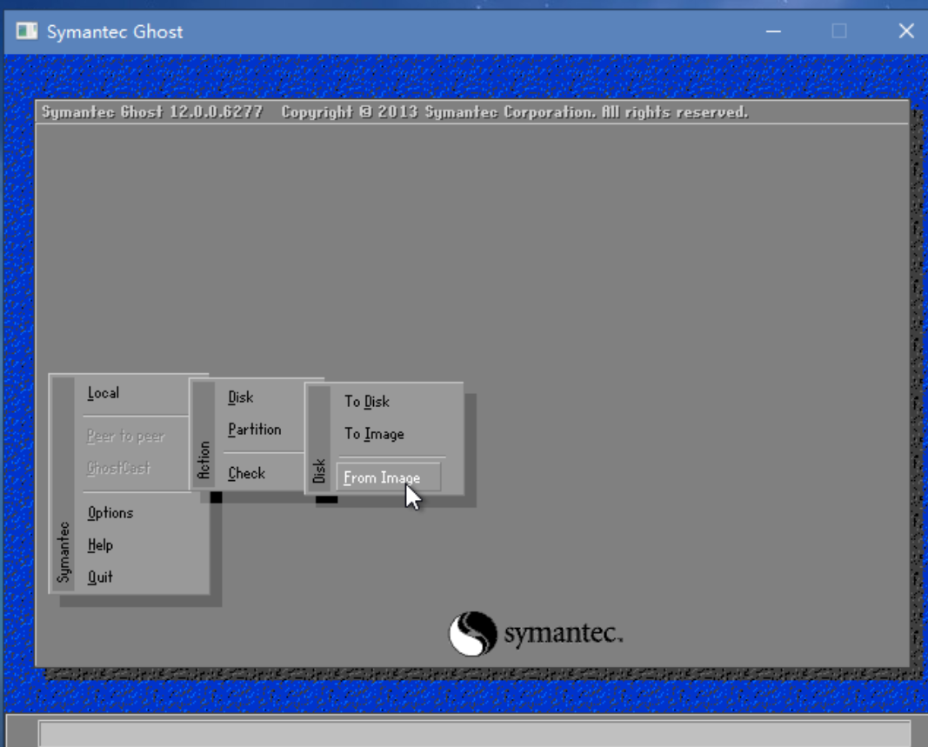Open Help from the Symantec menu
928x747 pixels.
(x=100, y=544)
